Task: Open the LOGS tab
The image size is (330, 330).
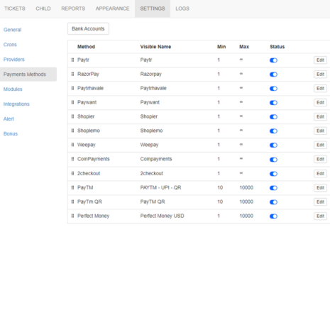Action: [182, 9]
